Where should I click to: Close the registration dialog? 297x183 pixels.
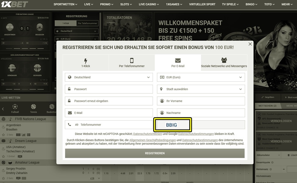250,44
